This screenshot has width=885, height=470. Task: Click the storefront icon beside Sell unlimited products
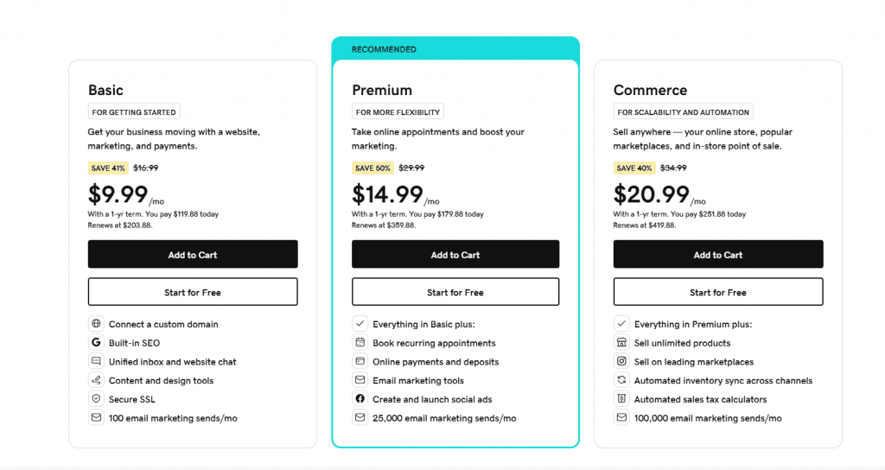click(621, 342)
